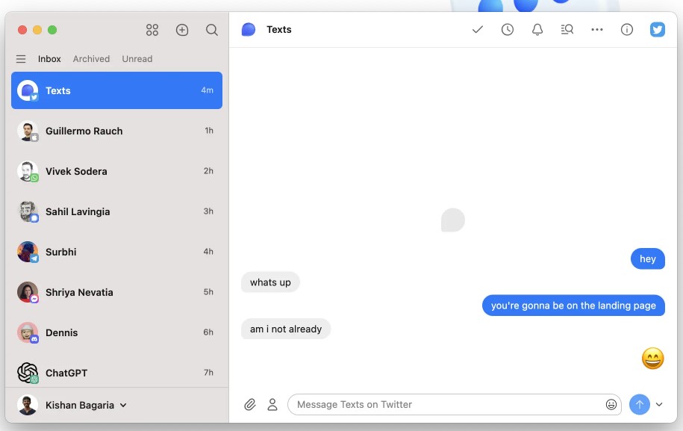Click the Message Texts on Twitter field
Image resolution: width=683 pixels, height=431 pixels.
[x=448, y=404]
